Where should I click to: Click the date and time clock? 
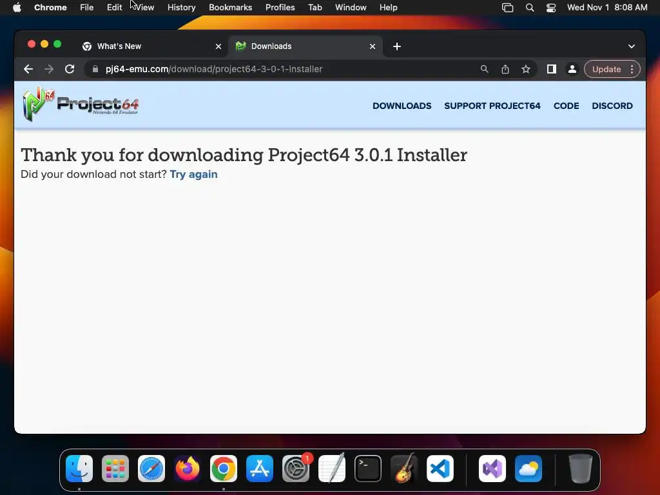607,8
